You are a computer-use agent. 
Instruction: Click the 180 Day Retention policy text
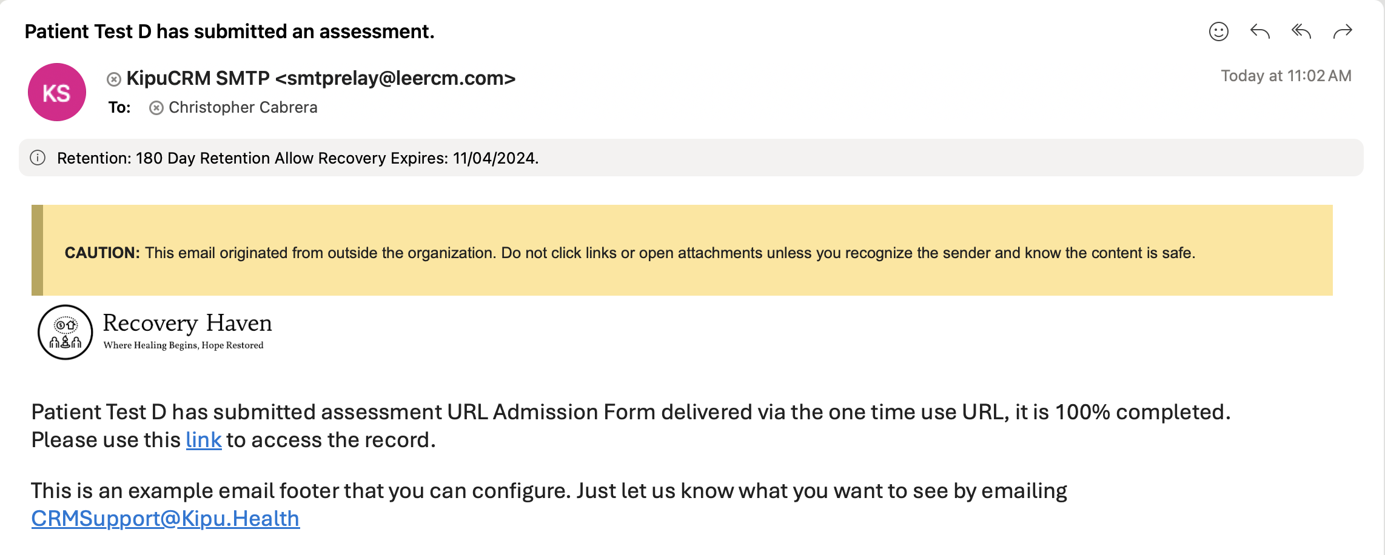(x=297, y=158)
